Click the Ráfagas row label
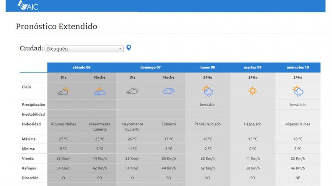332x186 pixels. click(x=29, y=168)
